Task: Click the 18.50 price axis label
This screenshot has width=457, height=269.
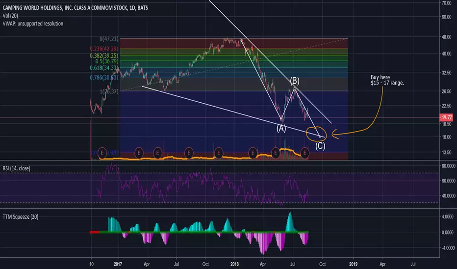Action: coord(447,124)
